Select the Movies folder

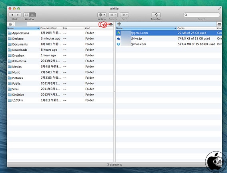coord(60,67)
